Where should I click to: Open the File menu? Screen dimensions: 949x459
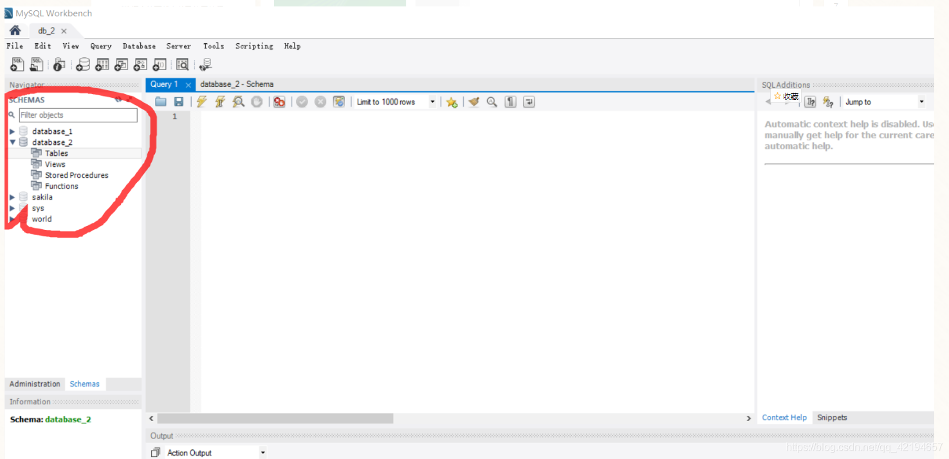click(15, 46)
